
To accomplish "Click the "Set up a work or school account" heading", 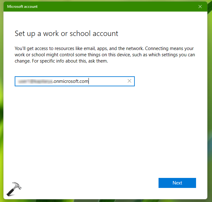I will (66, 33).
